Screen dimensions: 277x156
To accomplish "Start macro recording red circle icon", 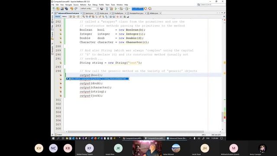I will [x=118, y=16].
